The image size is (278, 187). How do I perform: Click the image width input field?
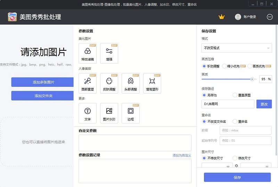pos(217,165)
